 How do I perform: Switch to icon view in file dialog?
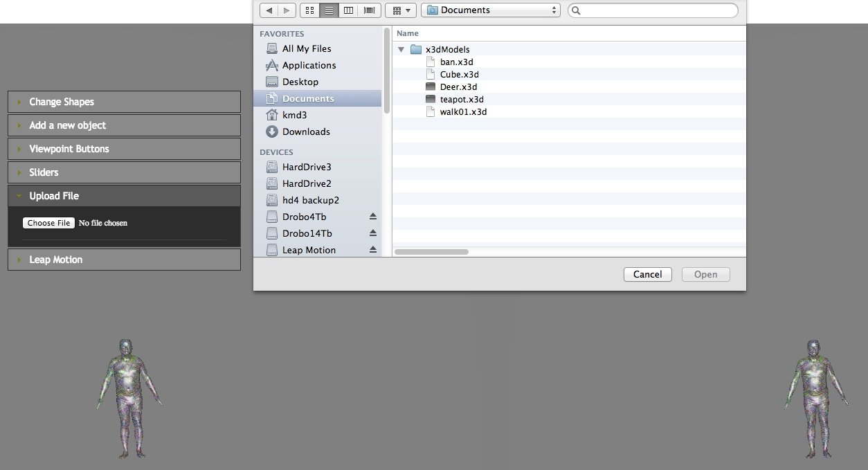point(309,10)
